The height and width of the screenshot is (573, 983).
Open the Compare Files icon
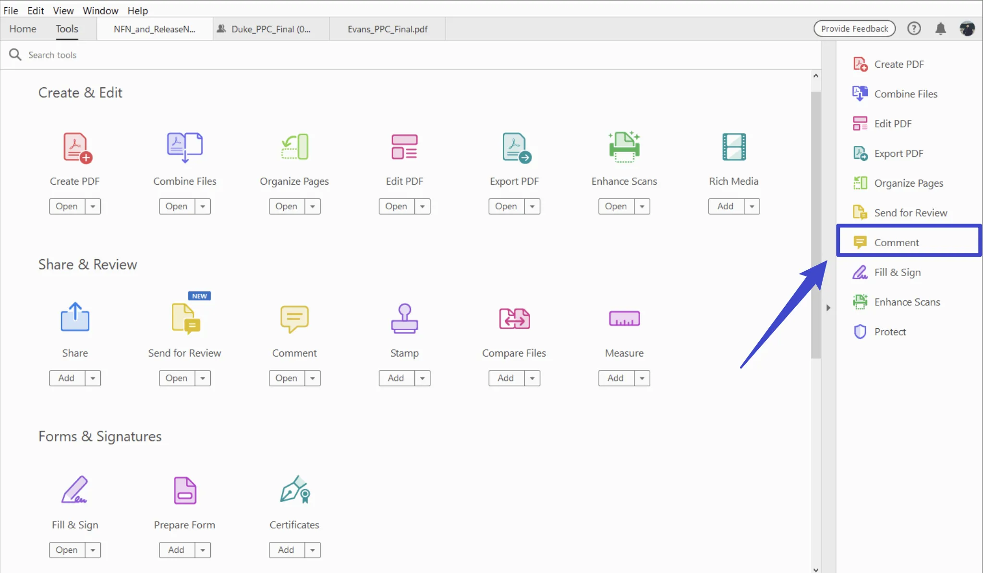[x=514, y=319]
